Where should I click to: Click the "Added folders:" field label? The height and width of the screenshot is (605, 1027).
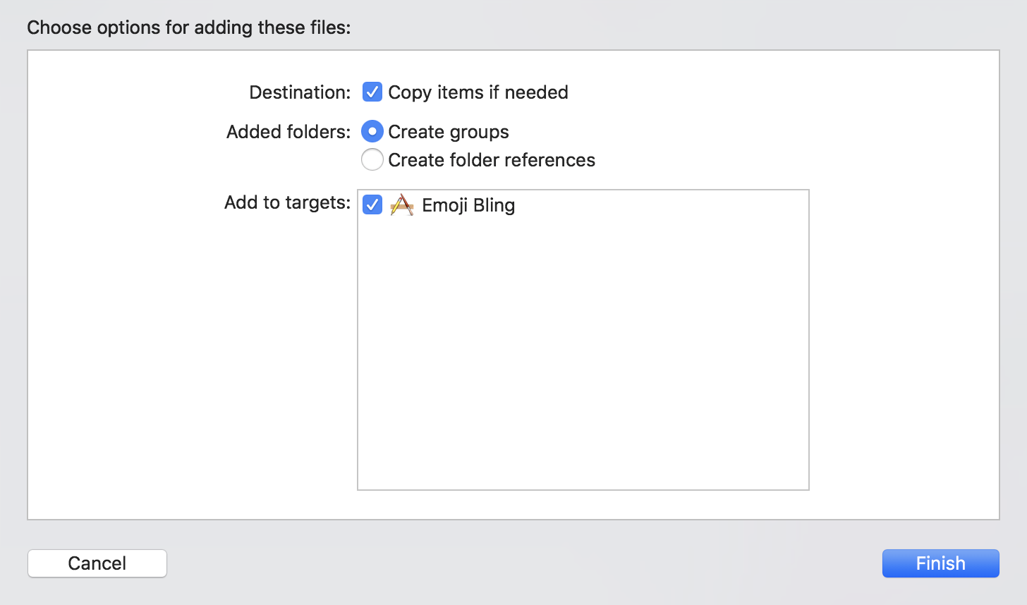(x=288, y=132)
